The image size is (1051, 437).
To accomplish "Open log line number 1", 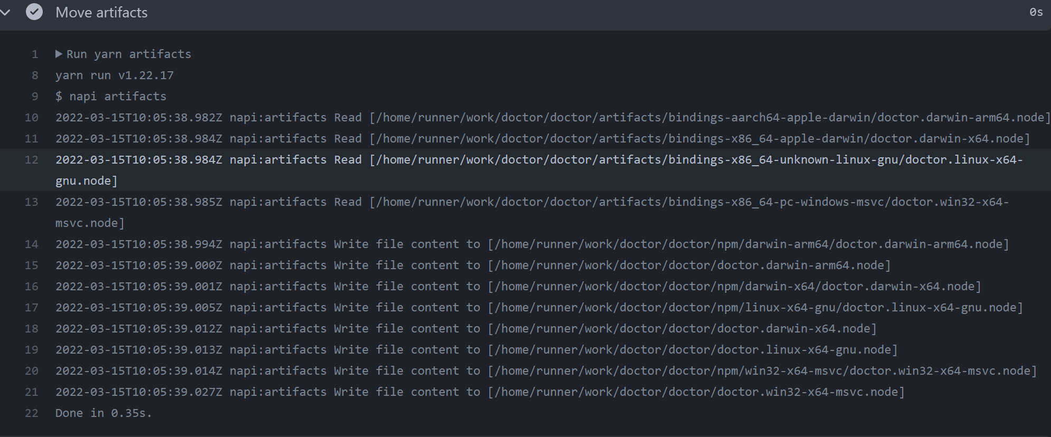I will [35, 54].
